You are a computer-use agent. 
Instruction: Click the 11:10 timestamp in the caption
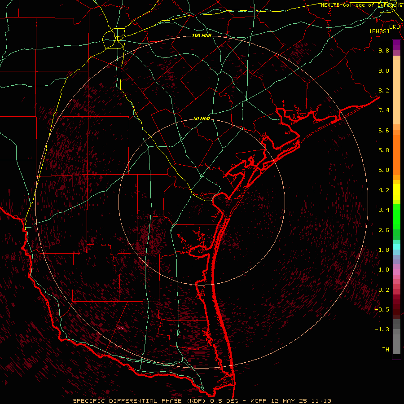click(321, 401)
